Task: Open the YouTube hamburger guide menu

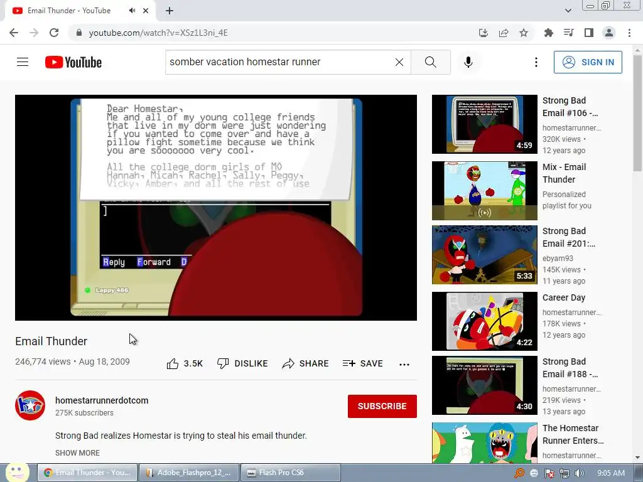Action: point(23,62)
